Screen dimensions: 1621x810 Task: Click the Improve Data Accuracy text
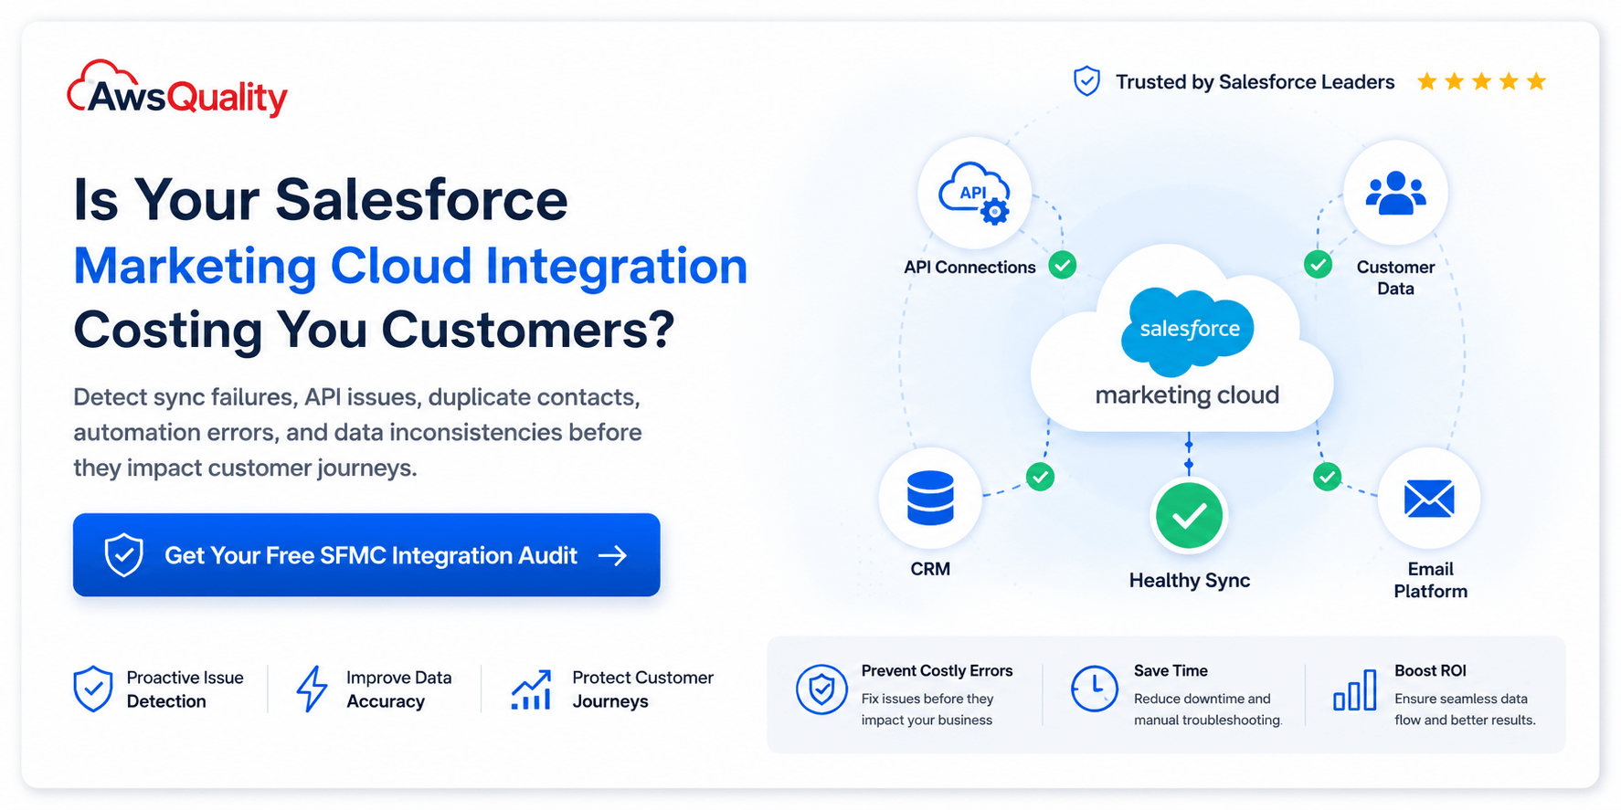pyautogui.click(x=398, y=689)
